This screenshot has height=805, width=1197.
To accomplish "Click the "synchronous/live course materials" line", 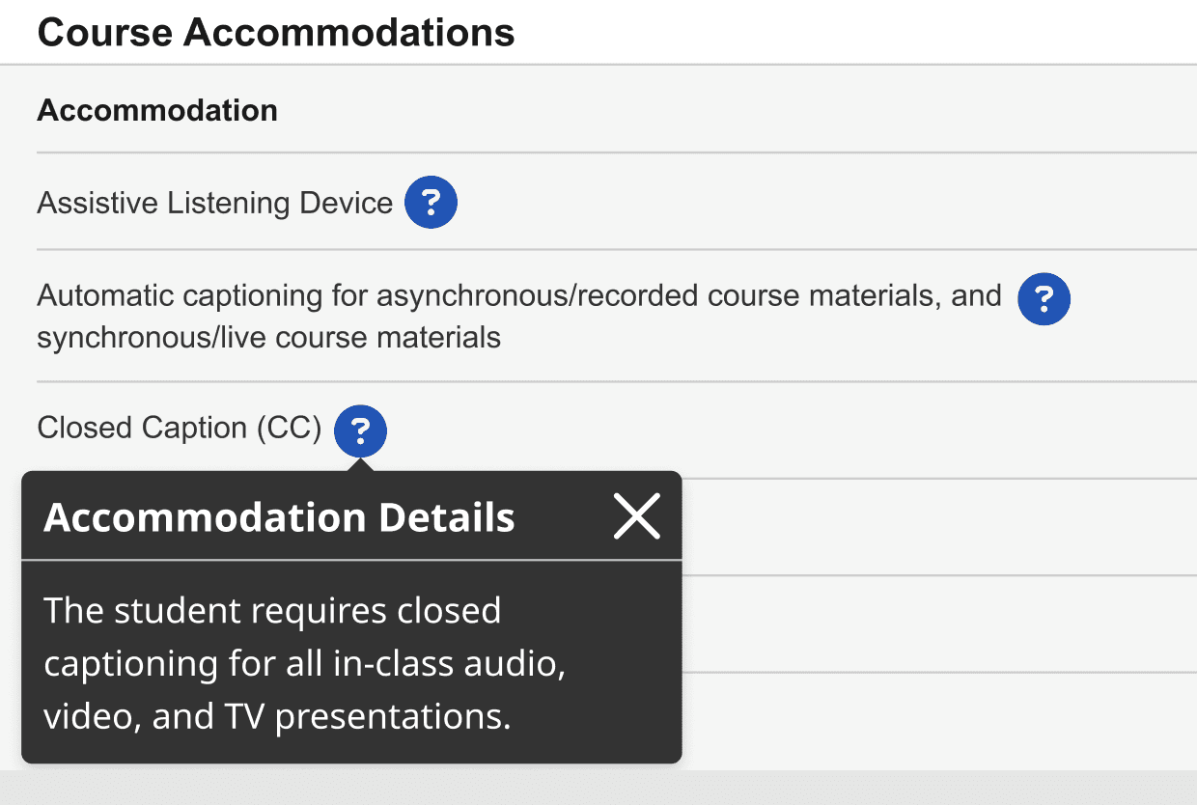I will coord(268,338).
